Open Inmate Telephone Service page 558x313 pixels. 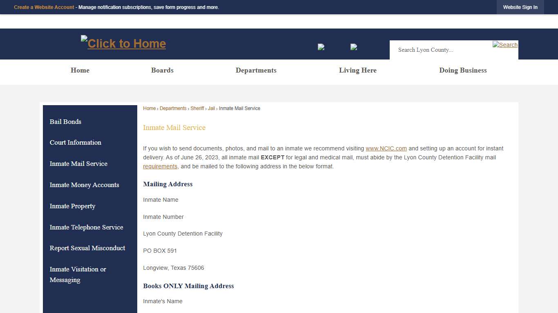click(86, 227)
